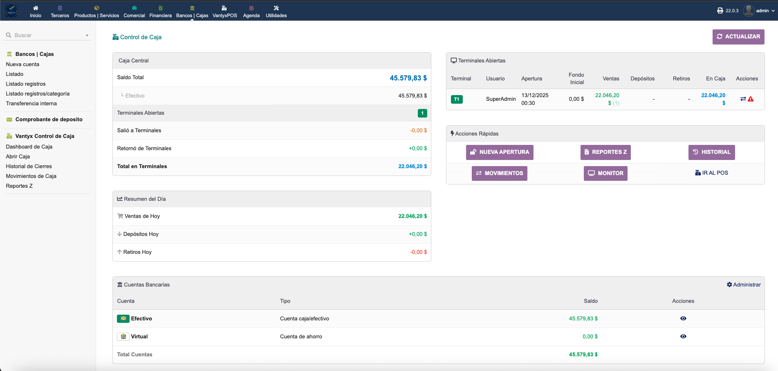Click the transfer arrows icon for terminal T1

[743, 99]
